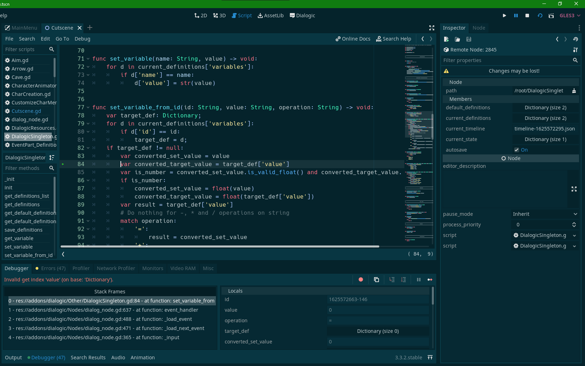Resume execution with the Continue debugger icon

coord(430,280)
